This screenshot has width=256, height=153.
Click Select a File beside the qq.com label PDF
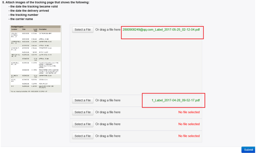pos(83,30)
